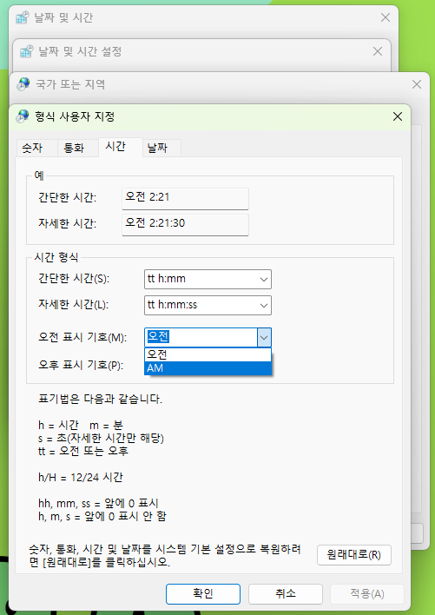Click the 자세한 시간(L) label

[73, 304]
